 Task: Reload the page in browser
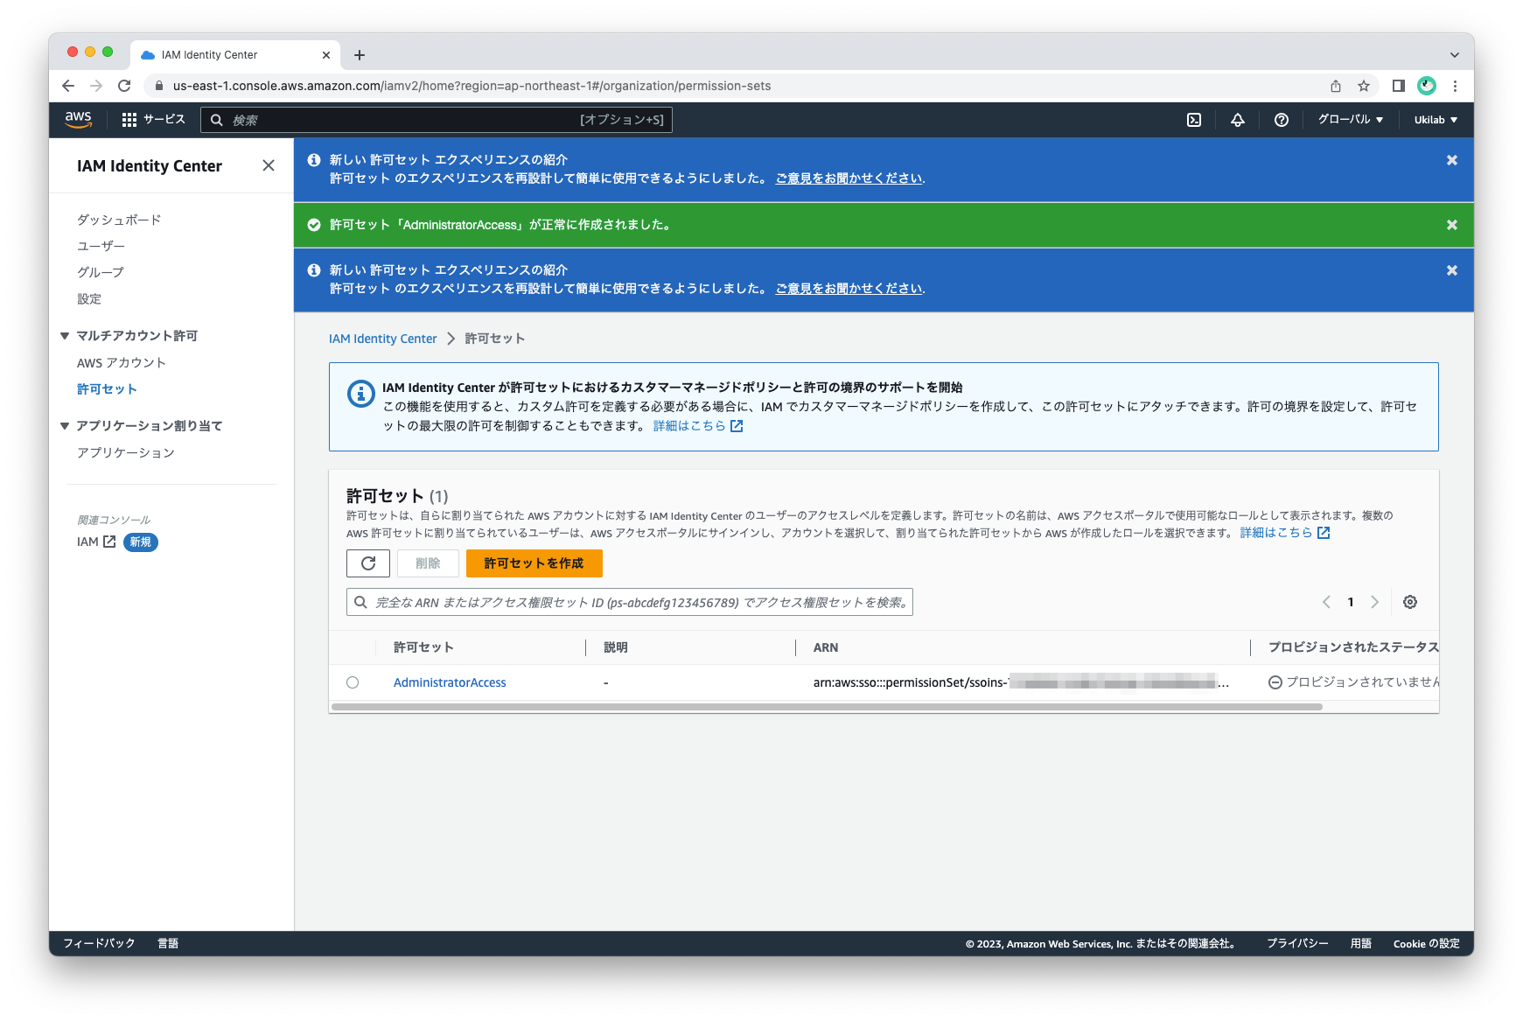[x=124, y=86]
